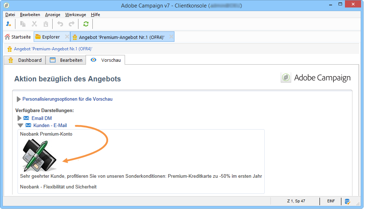Click the envelope icon next to Email DM
Image resolution: width=370 pixels, height=217 pixels.
point(26,118)
